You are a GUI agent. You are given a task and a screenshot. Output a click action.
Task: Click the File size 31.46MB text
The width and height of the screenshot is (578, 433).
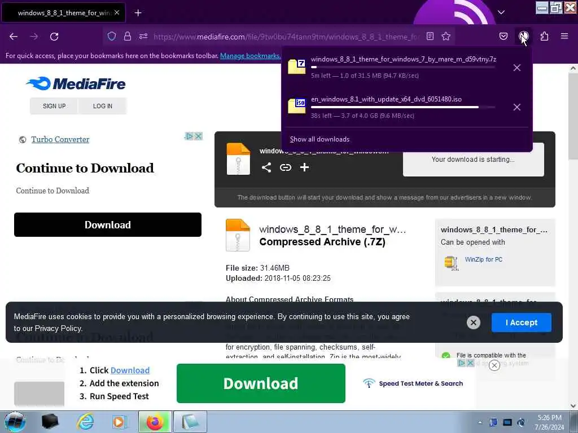(257, 268)
